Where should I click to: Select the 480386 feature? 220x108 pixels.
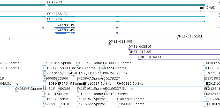click(x=59, y=91)
